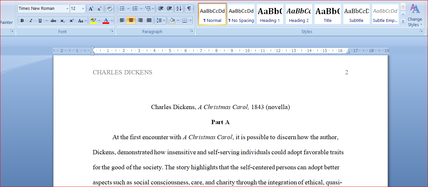Screen dimensions: 428x187
Task: Click the right indent marker on ruler
Action: [348, 51]
